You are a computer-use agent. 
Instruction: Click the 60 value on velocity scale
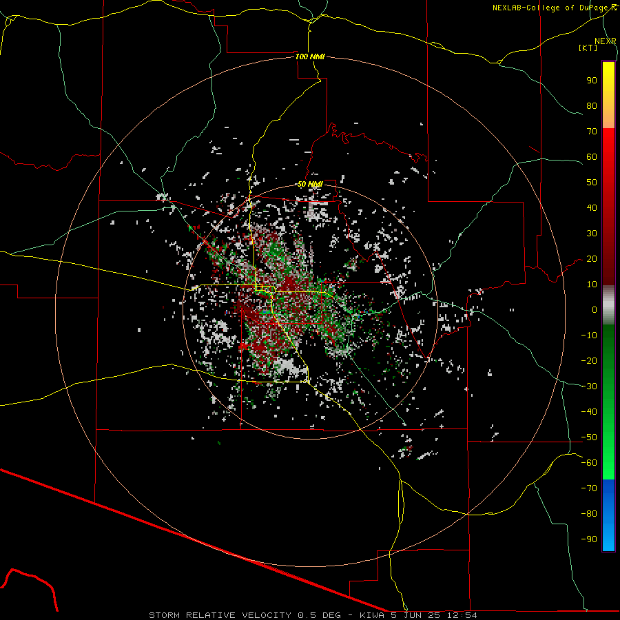tap(592, 156)
